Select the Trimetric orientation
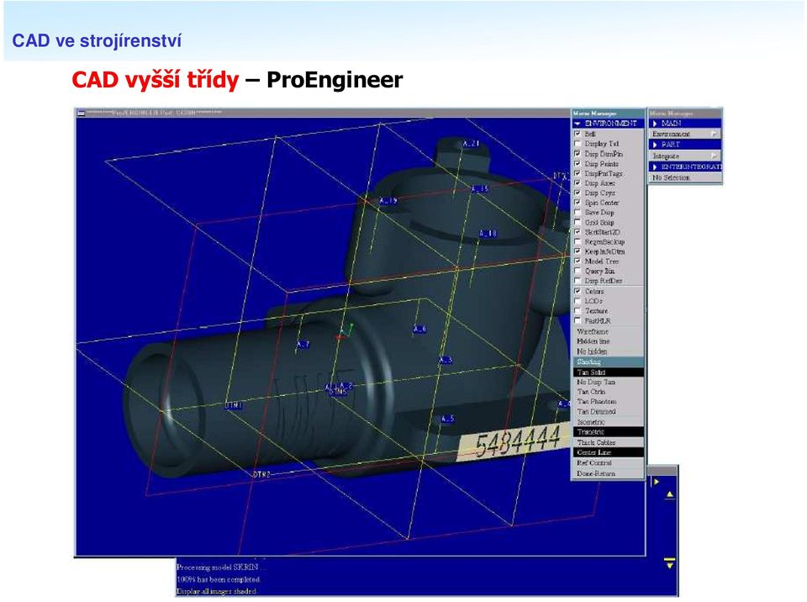The image size is (807, 602). (x=608, y=432)
